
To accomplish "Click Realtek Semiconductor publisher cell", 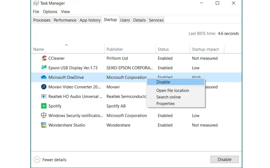I will 126,96.
